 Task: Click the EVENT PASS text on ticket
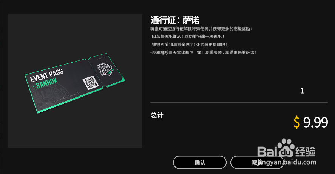[46, 75]
